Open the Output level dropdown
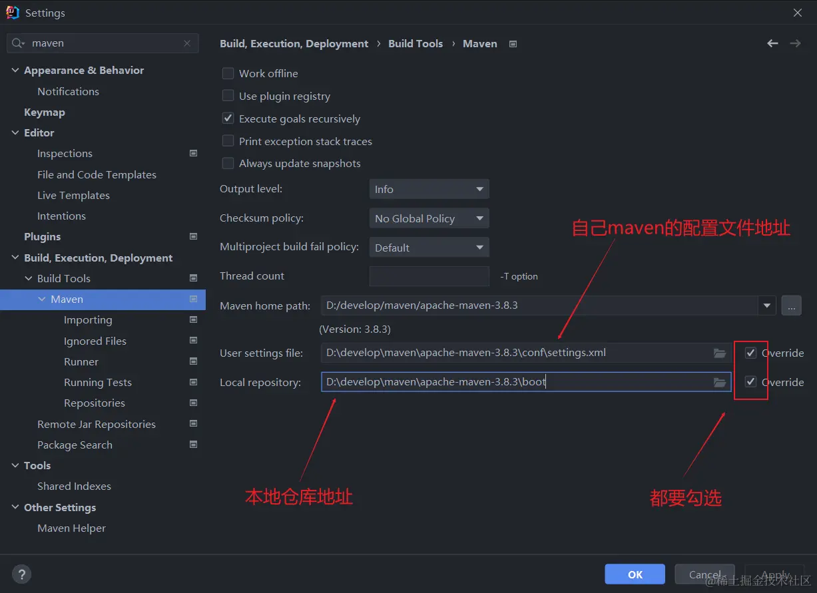817x593 pixels. coord(429,190)
